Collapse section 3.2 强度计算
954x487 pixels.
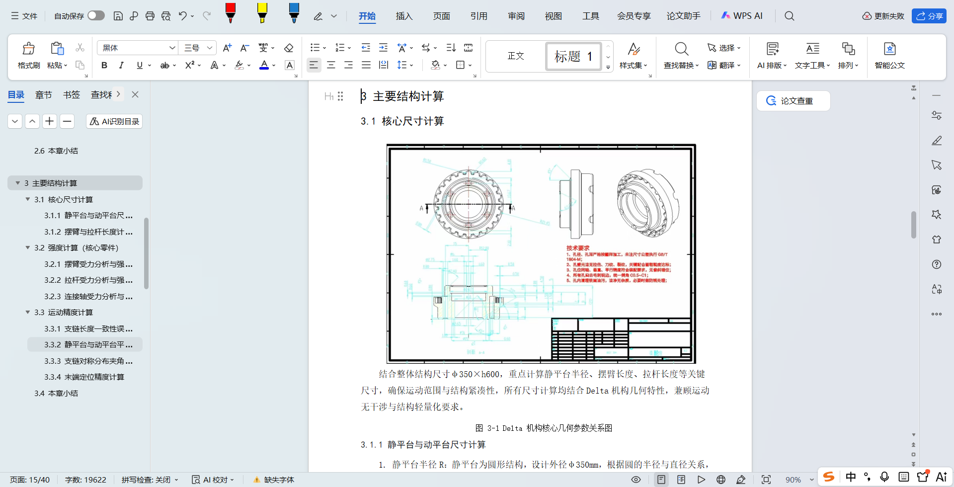pyautogui.click(x=28, y=247)
